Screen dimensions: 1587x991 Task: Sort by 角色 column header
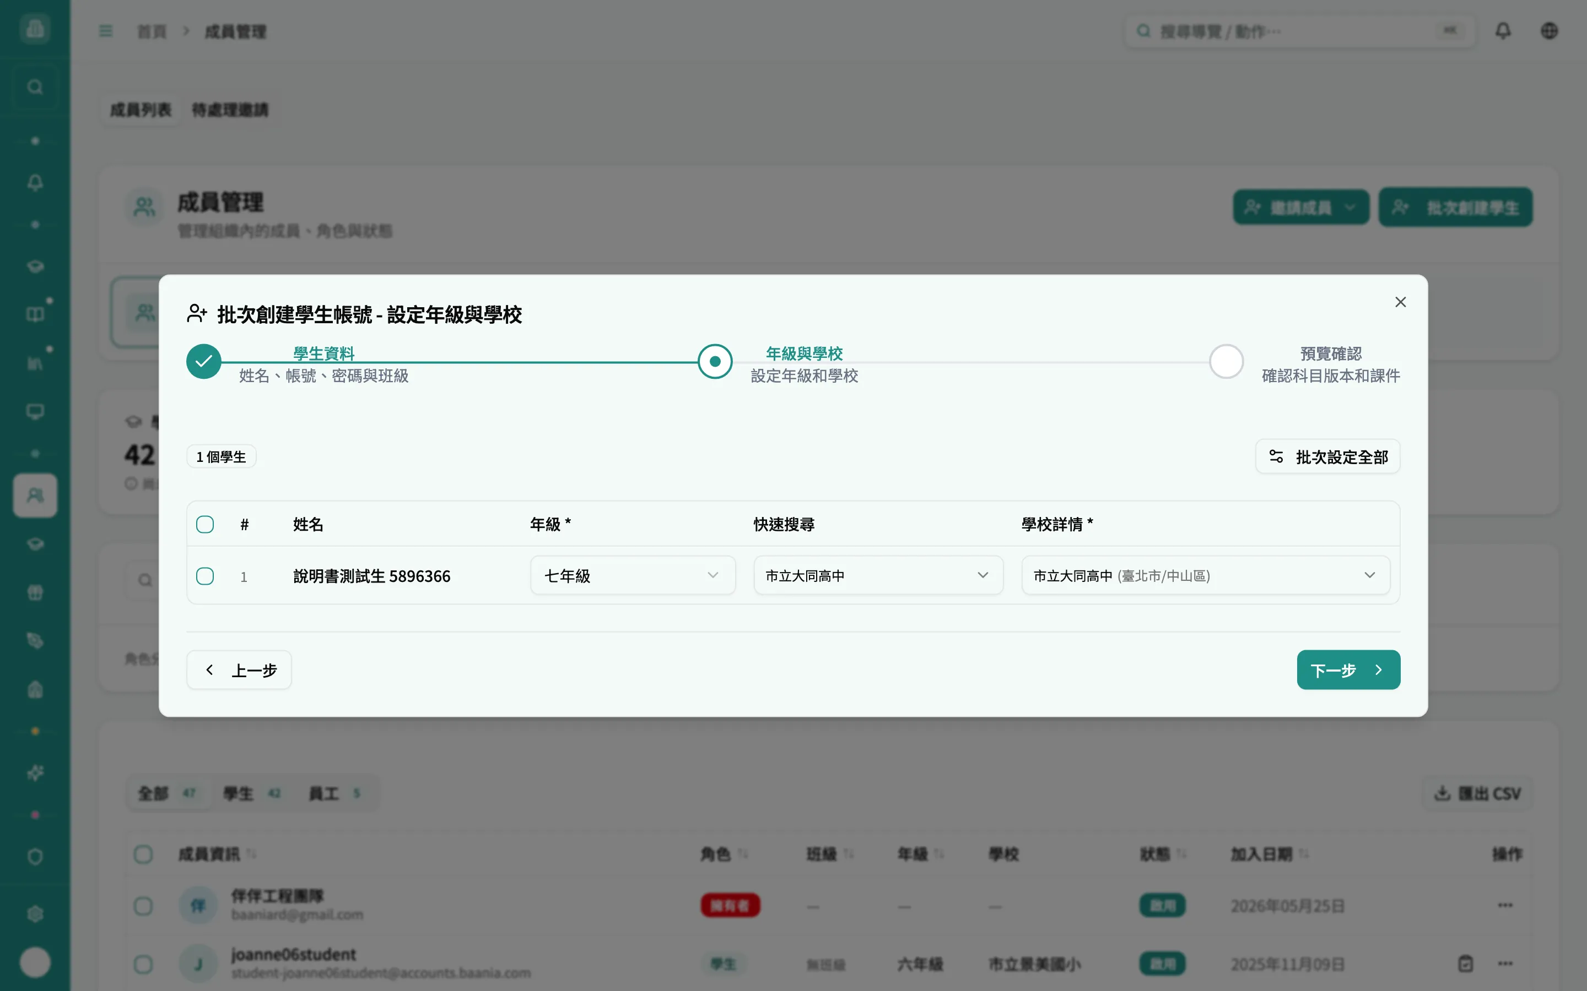pos(724,854)
